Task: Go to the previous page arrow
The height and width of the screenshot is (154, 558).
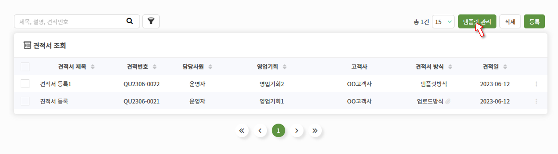Action: 260,131
